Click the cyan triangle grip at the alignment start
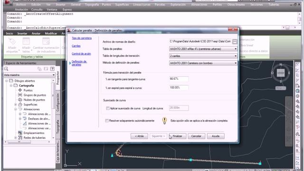The height and width of the screenshot is (171, 304). point(112,155)
